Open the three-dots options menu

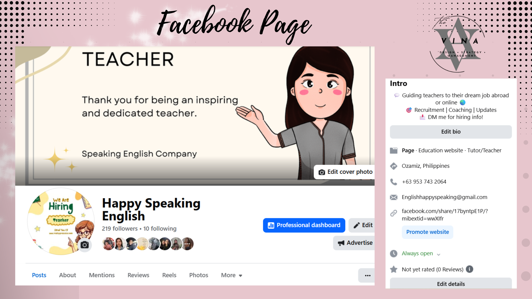coord(367,275)
